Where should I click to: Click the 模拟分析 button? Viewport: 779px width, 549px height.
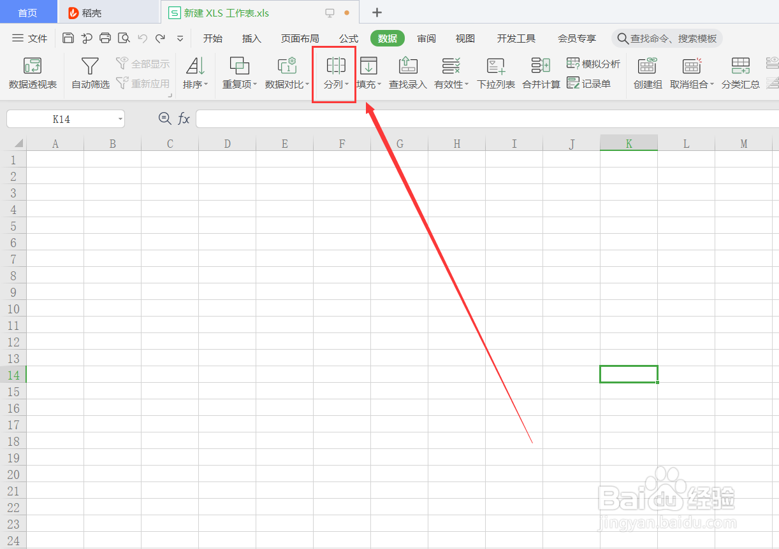[592, 63]
